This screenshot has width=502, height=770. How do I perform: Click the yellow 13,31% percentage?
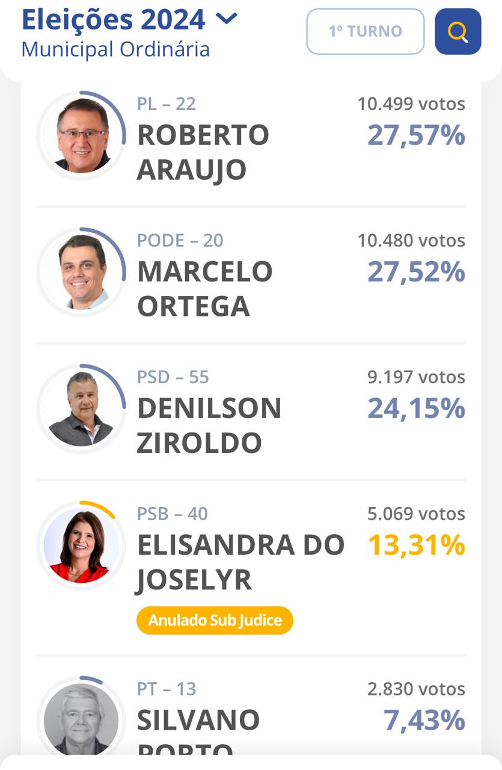[x=417, y=545]
